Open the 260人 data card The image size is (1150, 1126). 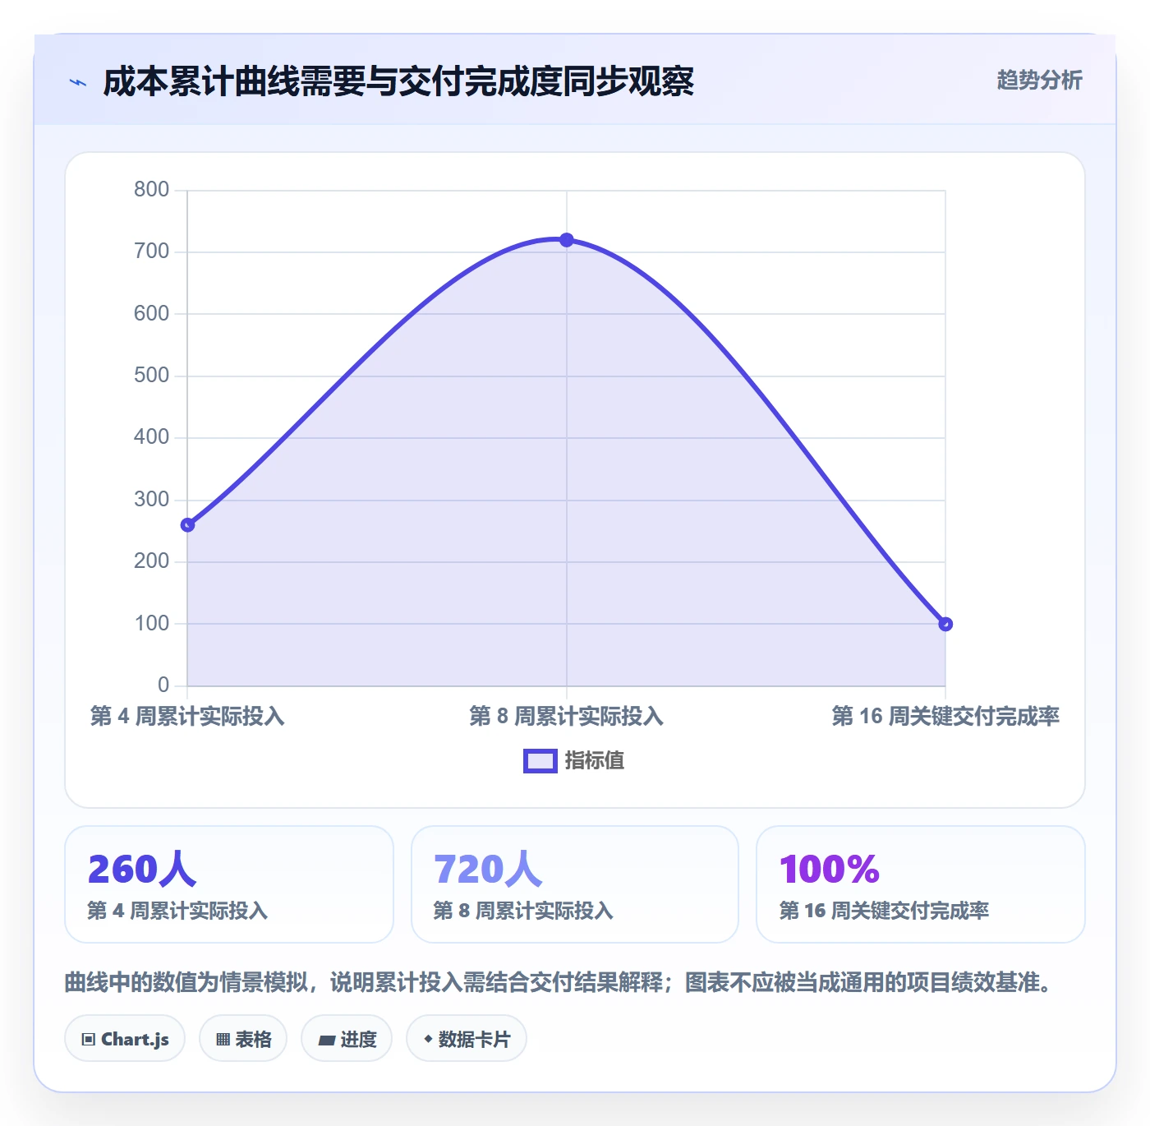tap(229, 884)
